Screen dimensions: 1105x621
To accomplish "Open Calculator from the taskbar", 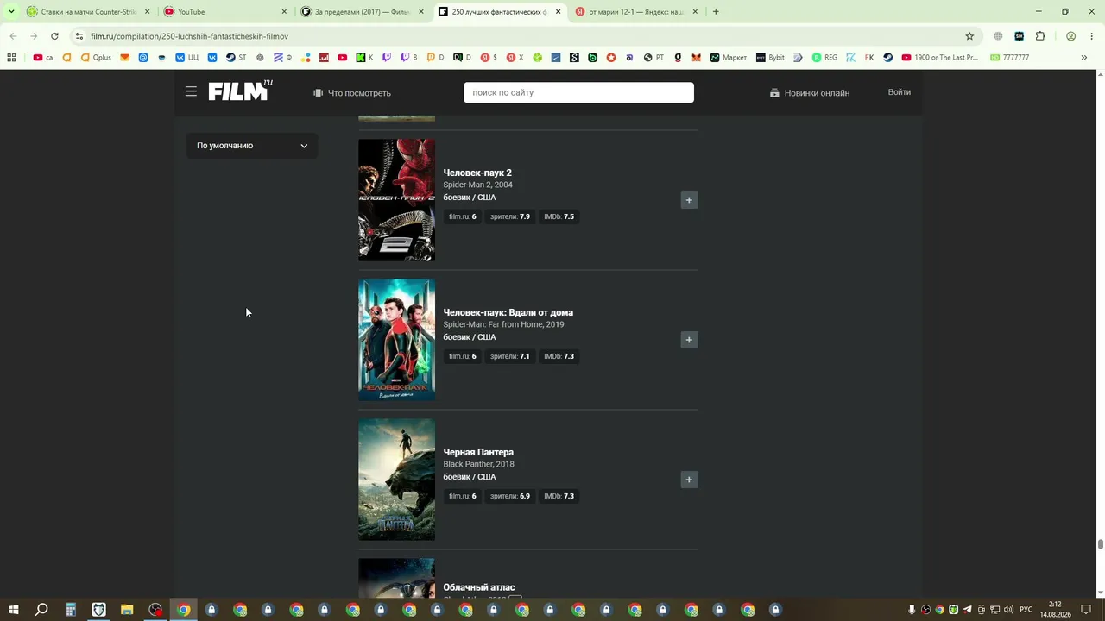I will [71, 610].
